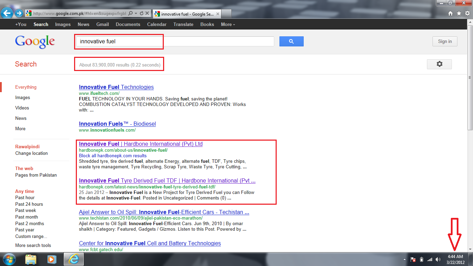
Task: Open Books from the top bar
Action: (x=207, y=24)
